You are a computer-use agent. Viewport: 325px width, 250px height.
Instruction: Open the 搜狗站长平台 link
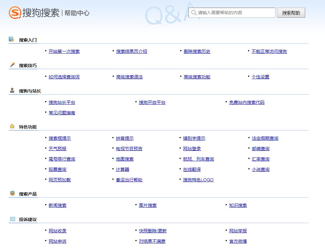coord(62,102)
